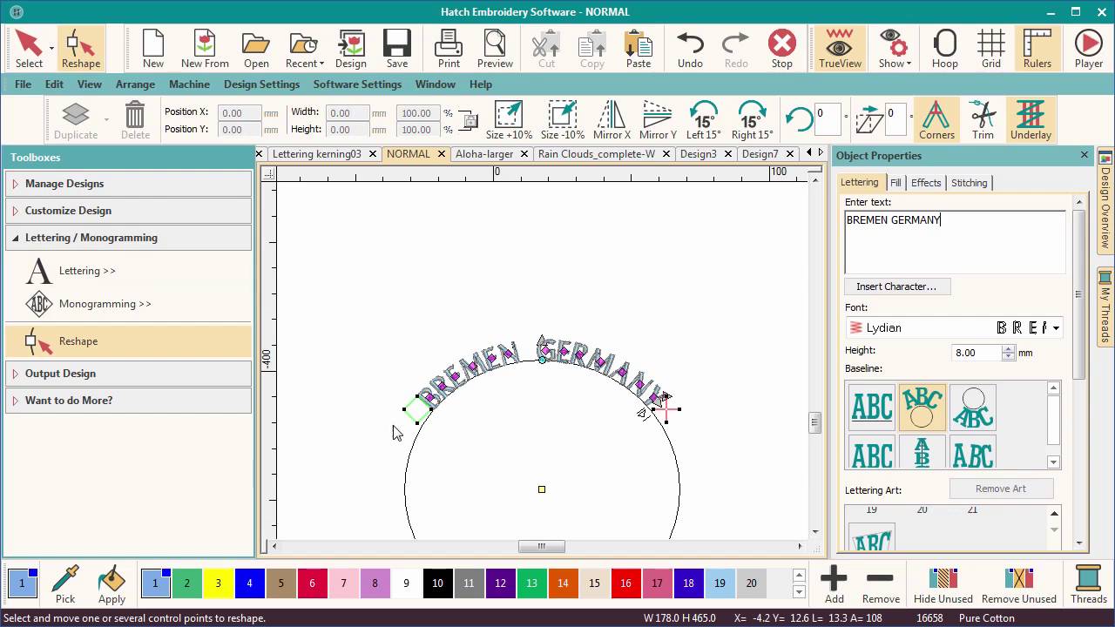Open the Font dropdown (Lydian)

[954, 327]
